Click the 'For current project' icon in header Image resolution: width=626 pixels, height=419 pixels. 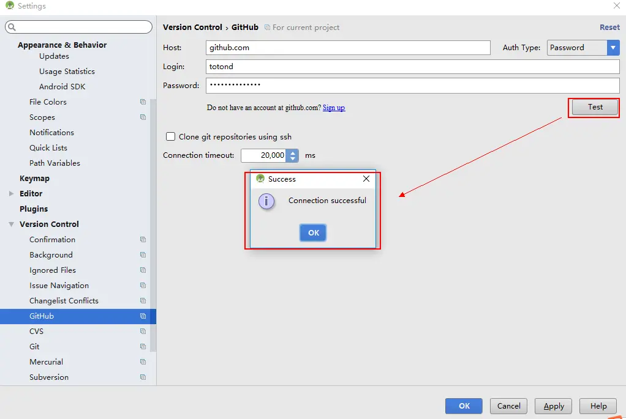click(x=268, y=28)
